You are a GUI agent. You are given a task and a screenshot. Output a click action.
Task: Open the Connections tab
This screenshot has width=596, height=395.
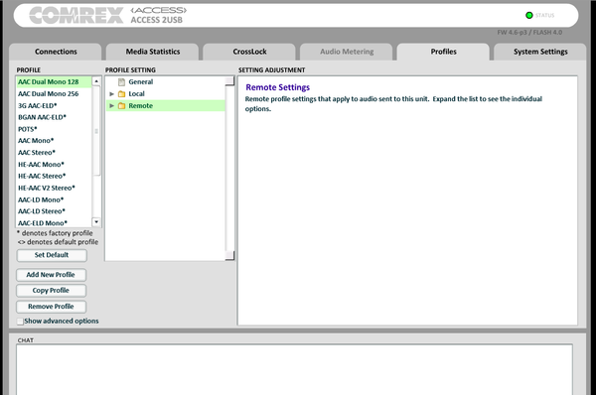tap(56, 52)
